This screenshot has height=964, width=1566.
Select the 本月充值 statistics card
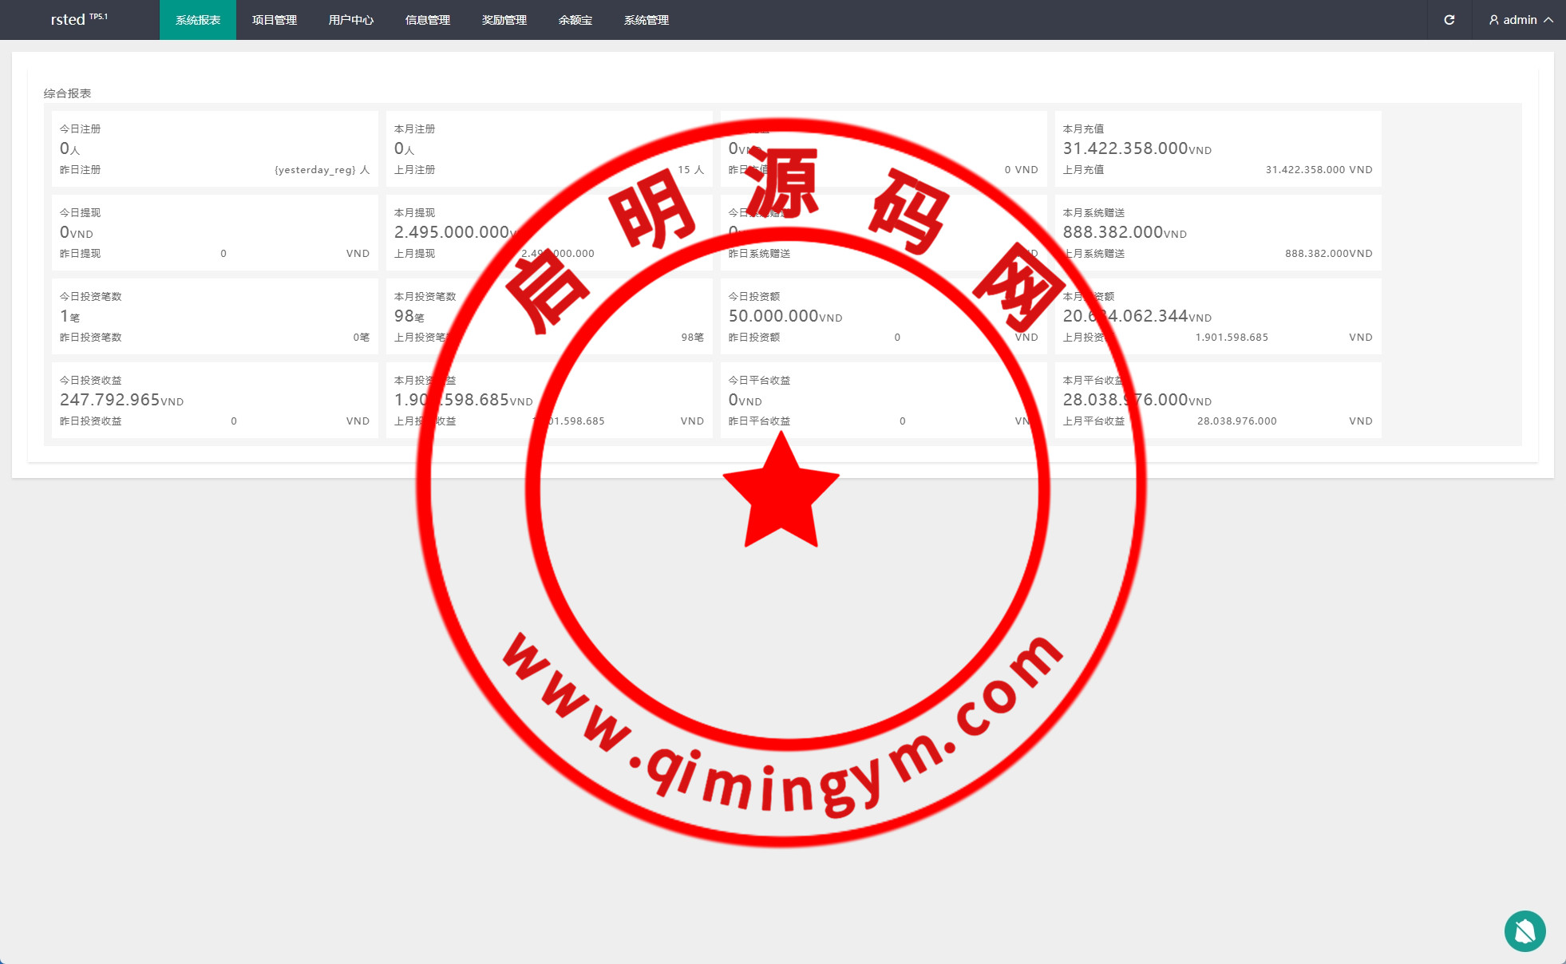1217,149
